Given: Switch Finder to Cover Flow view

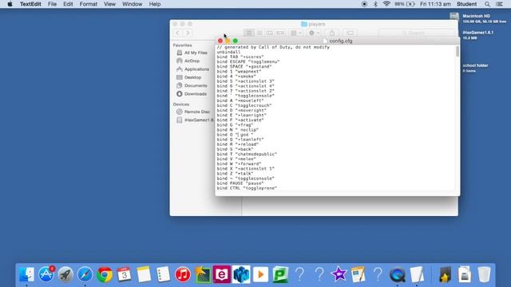Looking at the screenshot, I should coord(280,33).
